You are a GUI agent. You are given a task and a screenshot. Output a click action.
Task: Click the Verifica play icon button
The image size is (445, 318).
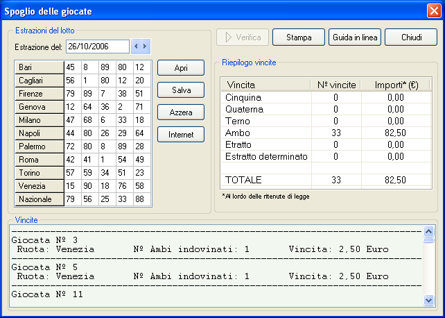coord(242,37)
